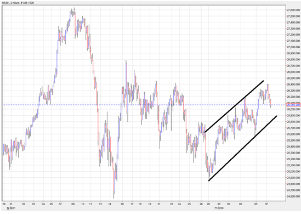
Task: Click the blue dashed current price line
Action: point(144,105)
